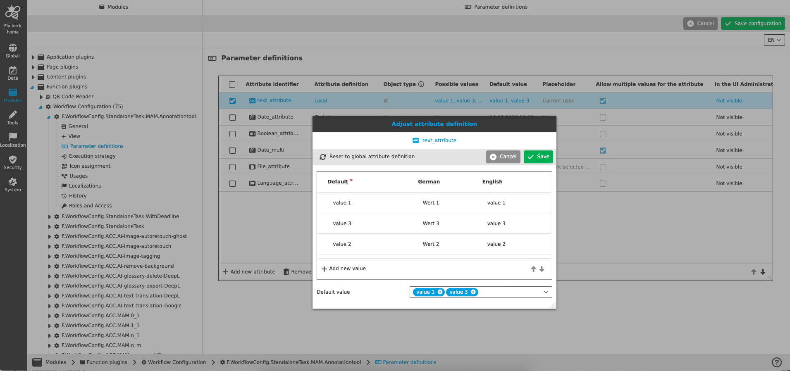Move dialog value down with arrow
Screen dimensions: 790x371
pyautogui.click(x=542, y=269)
